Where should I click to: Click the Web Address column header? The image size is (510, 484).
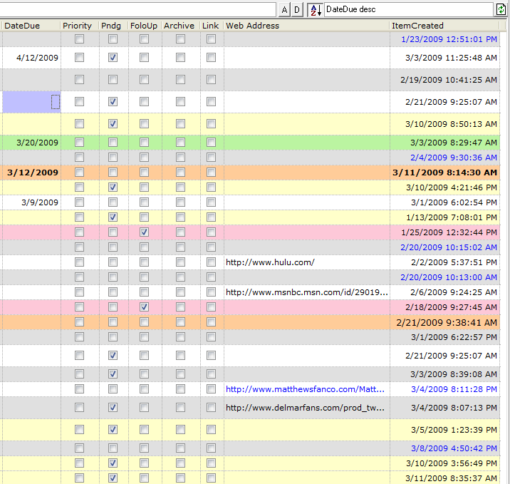306,26
